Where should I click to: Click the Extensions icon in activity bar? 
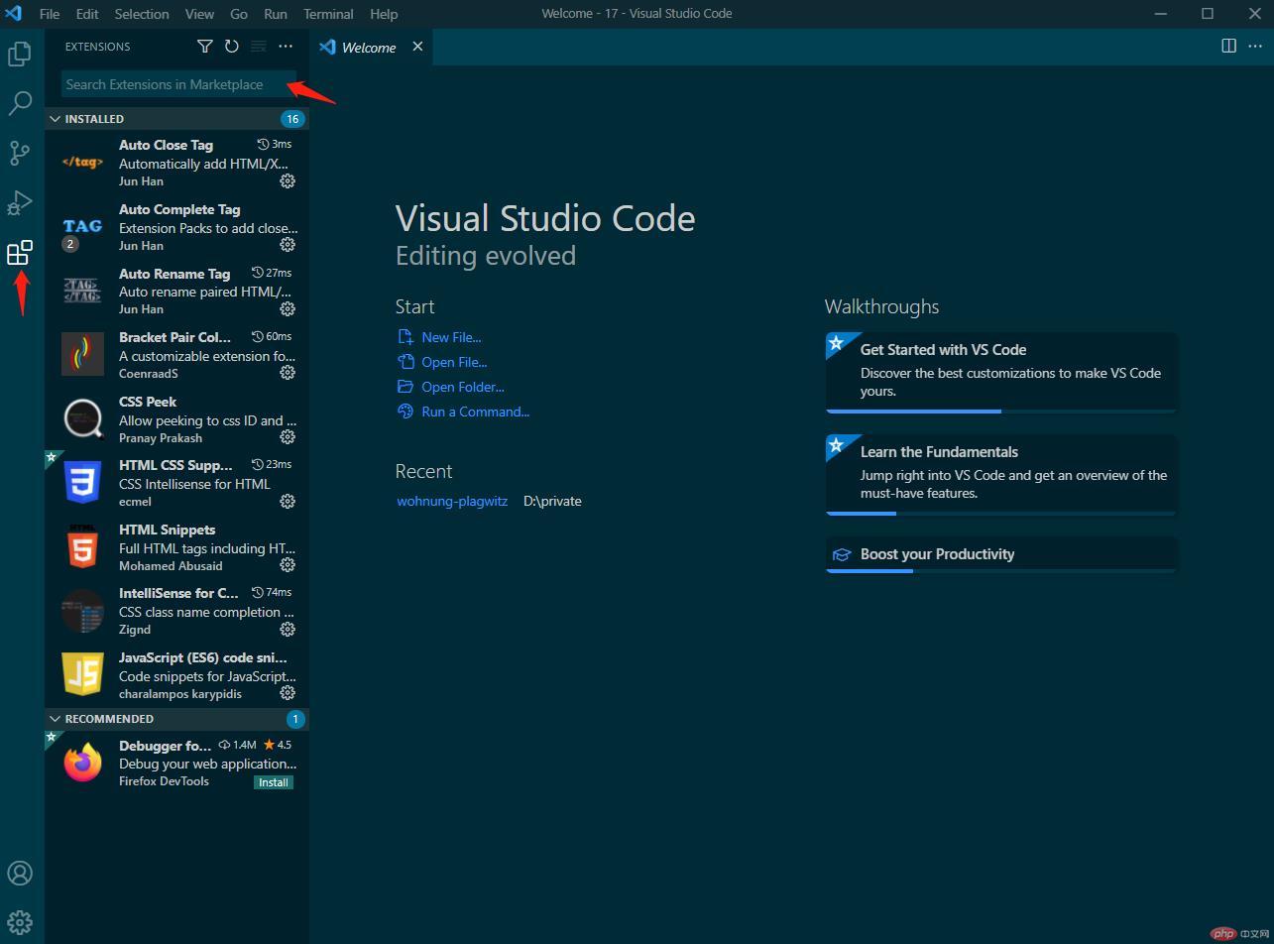(20, 253)
